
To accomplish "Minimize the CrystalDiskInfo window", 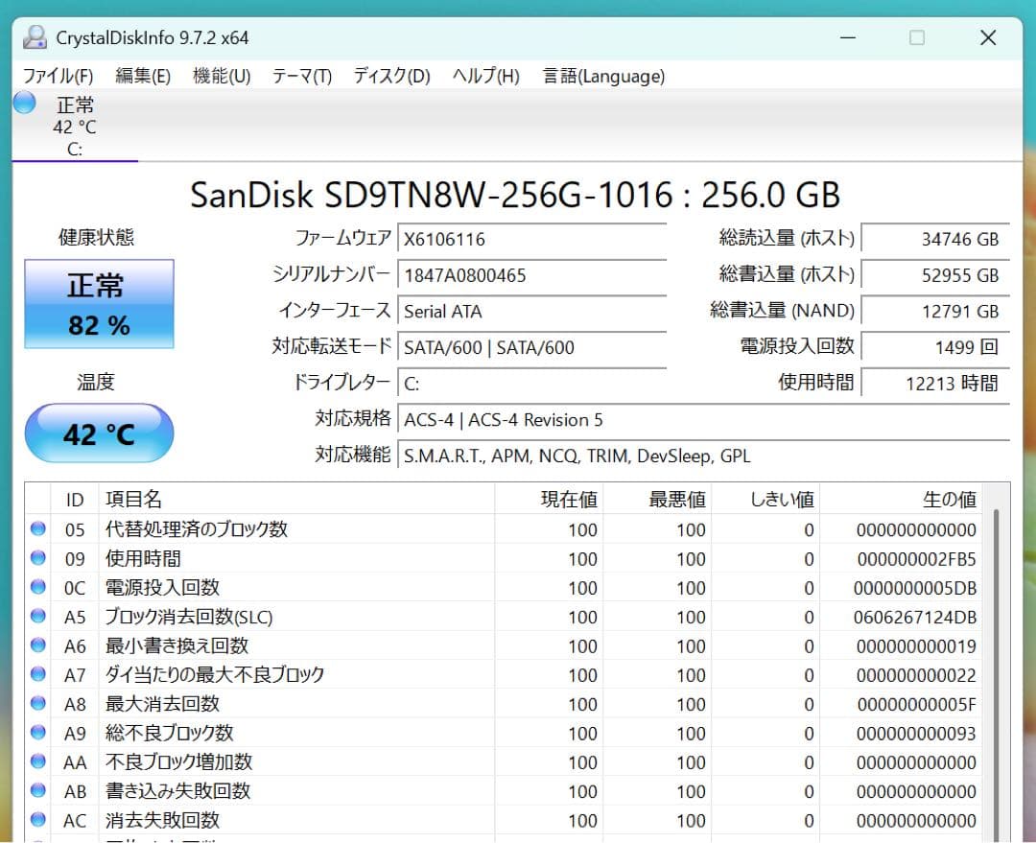I will point(848,37).
